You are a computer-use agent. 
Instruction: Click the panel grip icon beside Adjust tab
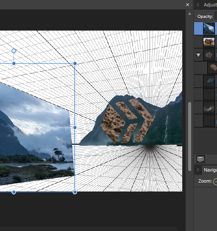[198, 5]
